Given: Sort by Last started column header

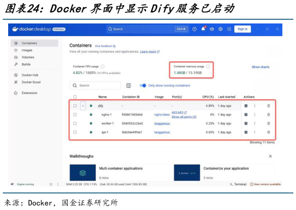Looking at the screenshot, I should [x=227, y=97].
